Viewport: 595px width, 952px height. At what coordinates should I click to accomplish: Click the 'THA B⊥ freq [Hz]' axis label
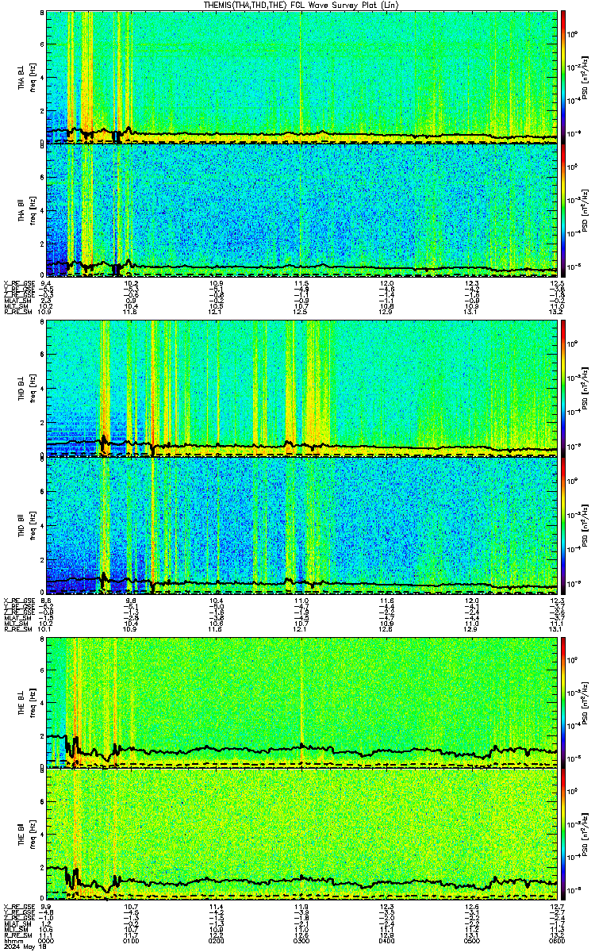point(27,78)
